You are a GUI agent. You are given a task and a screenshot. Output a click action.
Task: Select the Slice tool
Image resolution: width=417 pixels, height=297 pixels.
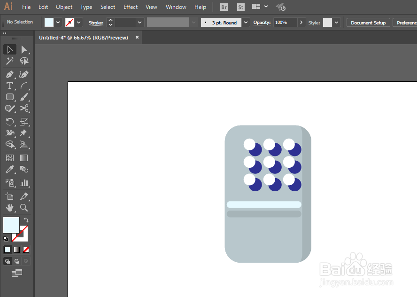coord(24,196)
